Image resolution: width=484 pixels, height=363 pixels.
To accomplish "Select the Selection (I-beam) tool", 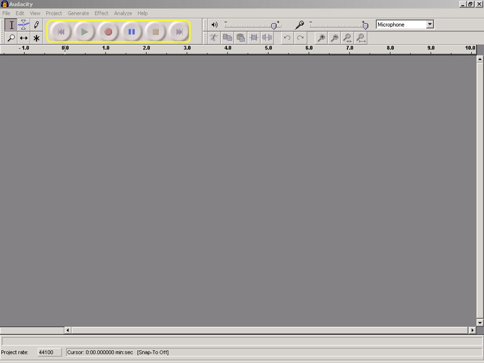I will point(11,25).
